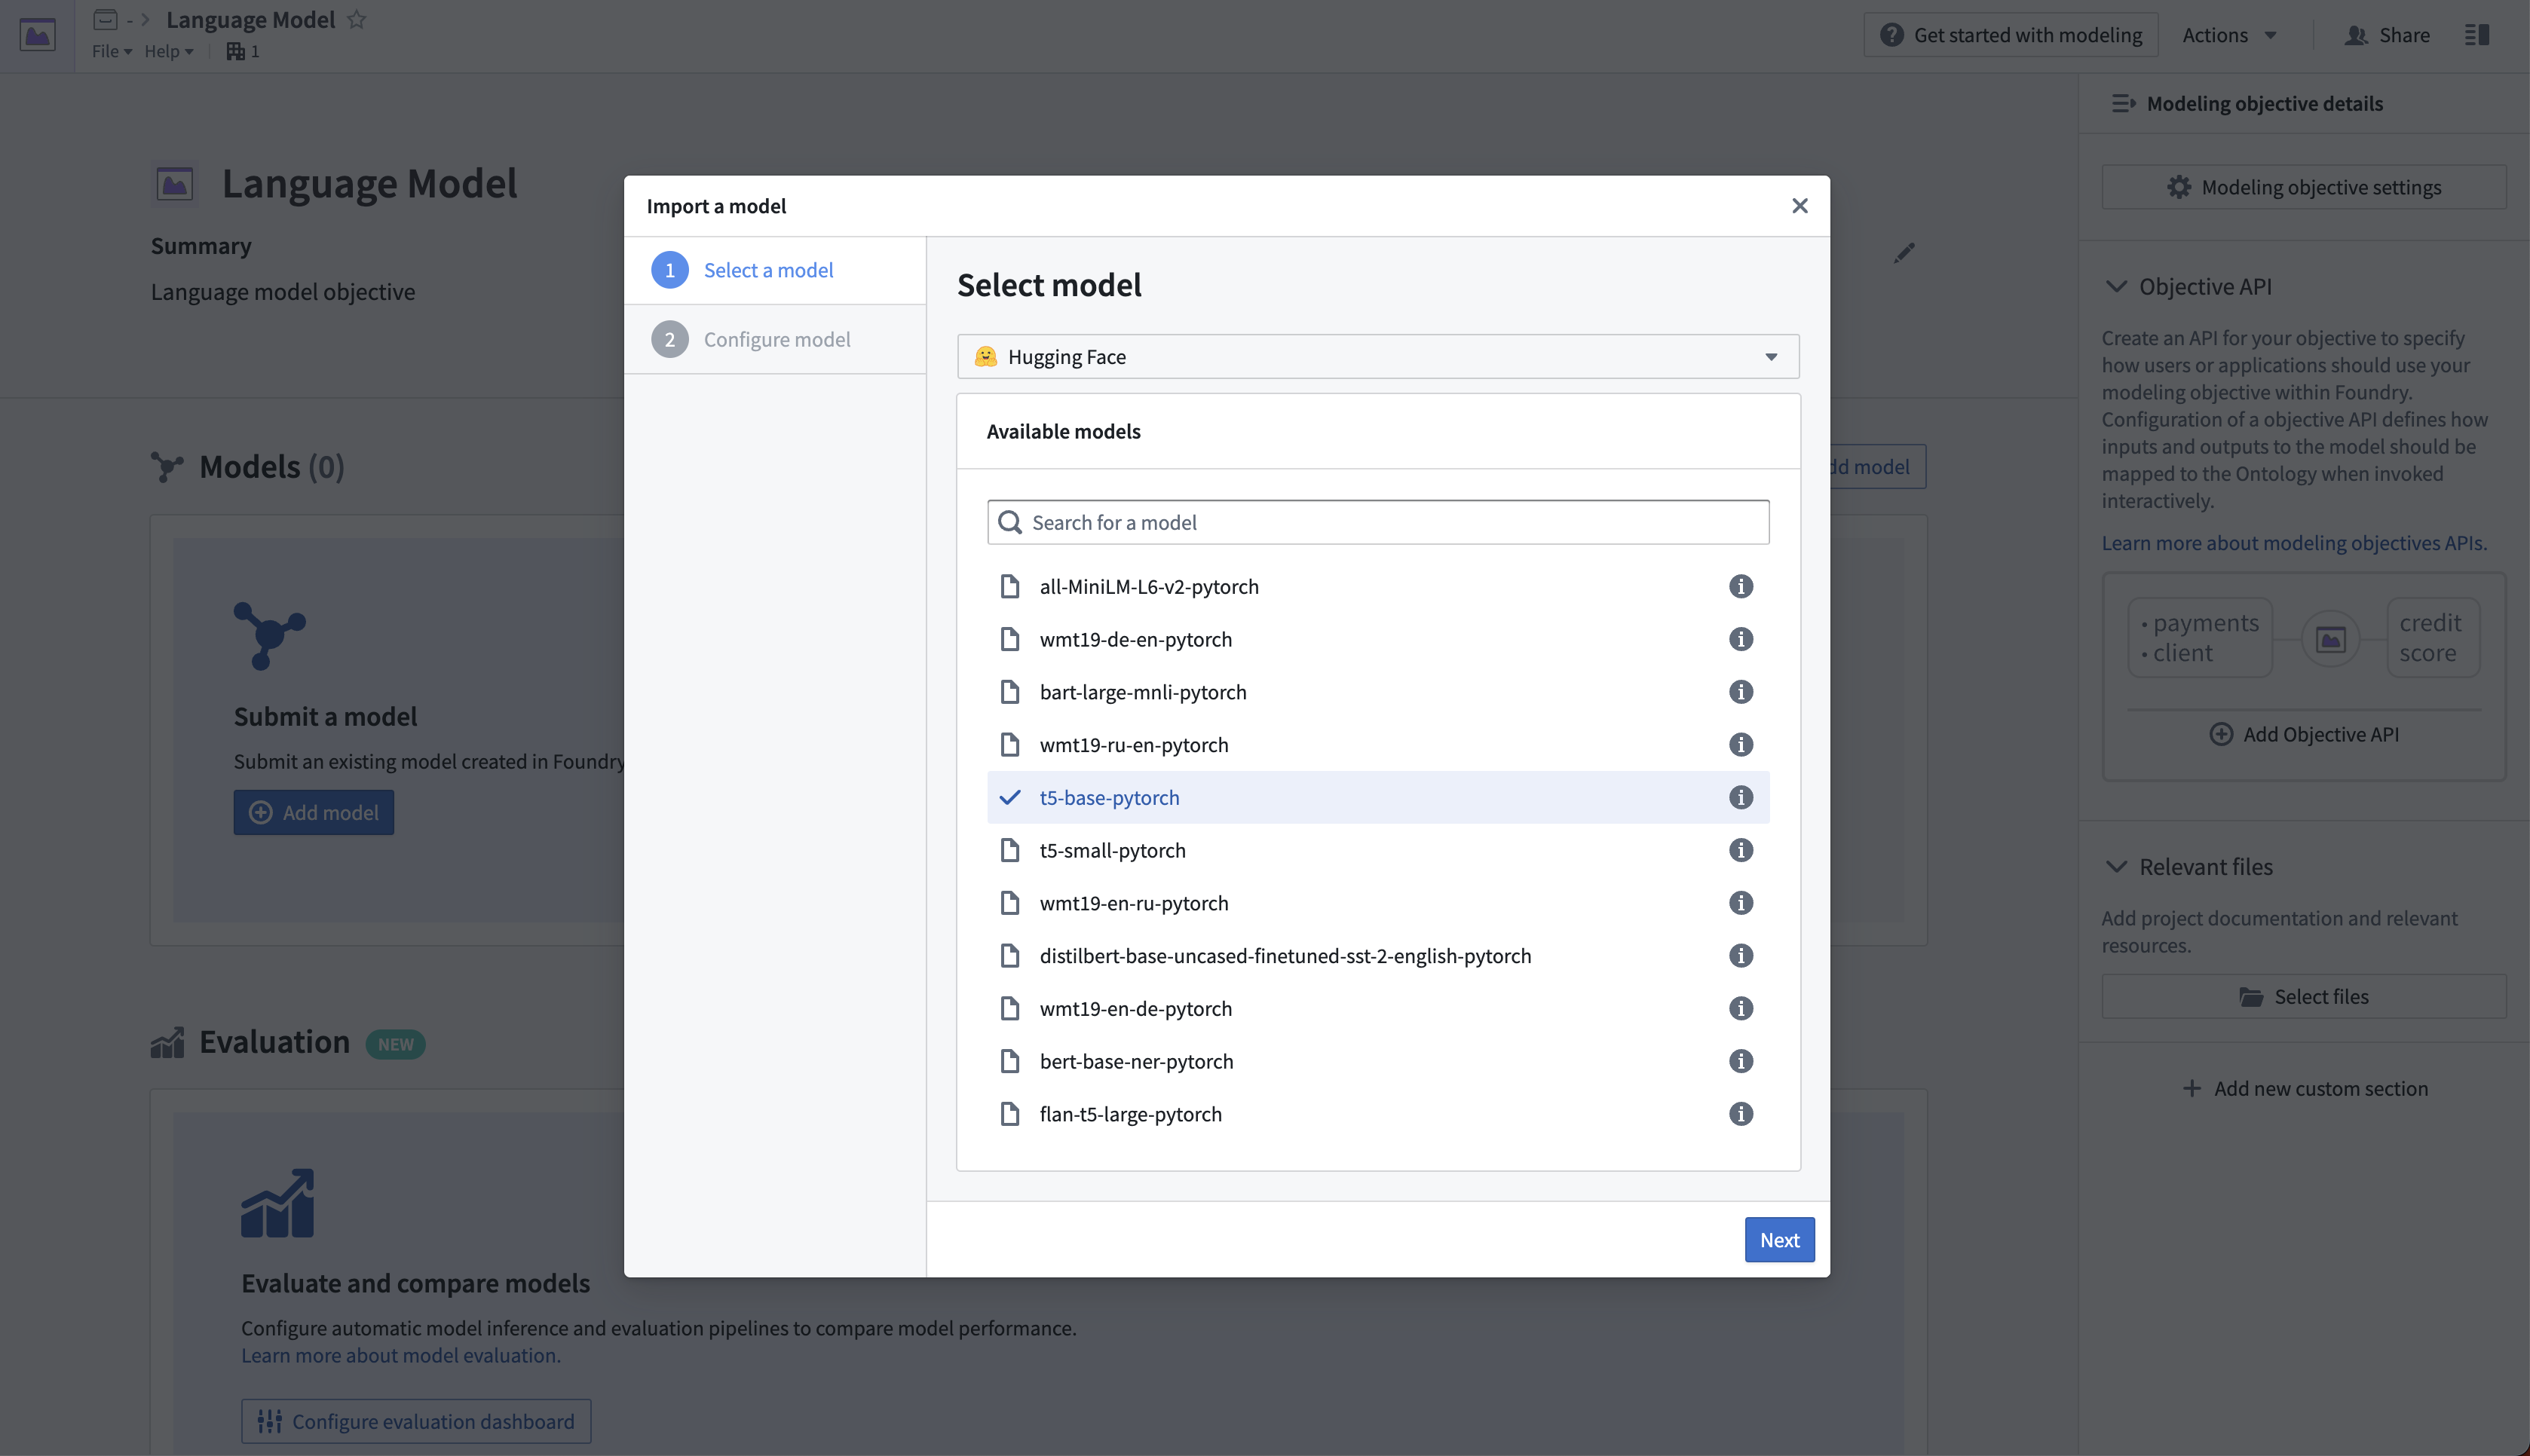Star the Language Model objective

click(356, 20)
